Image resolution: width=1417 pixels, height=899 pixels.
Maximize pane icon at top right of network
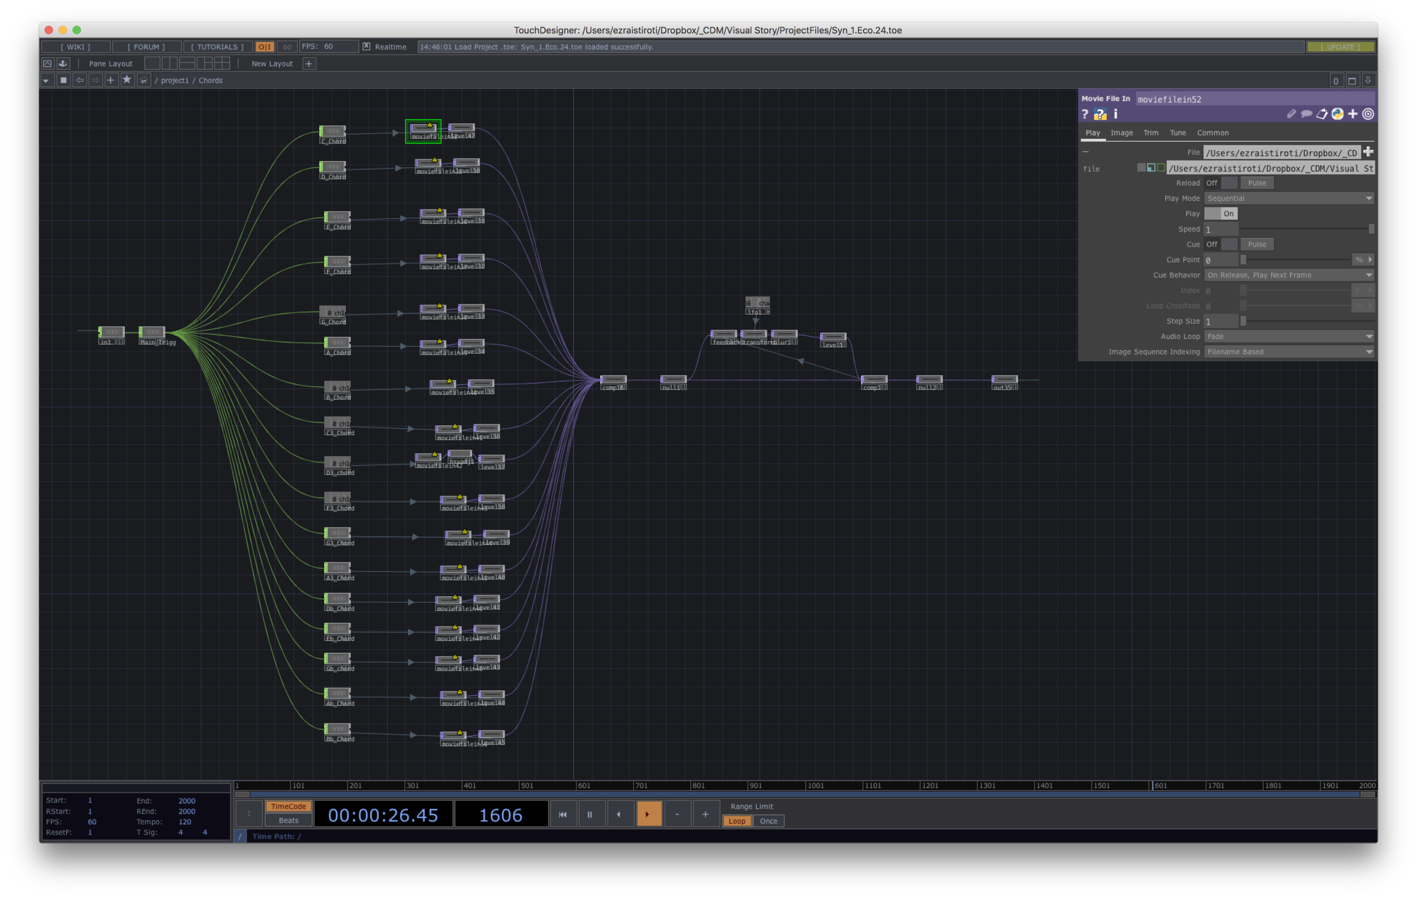(x=1352, y=80)
